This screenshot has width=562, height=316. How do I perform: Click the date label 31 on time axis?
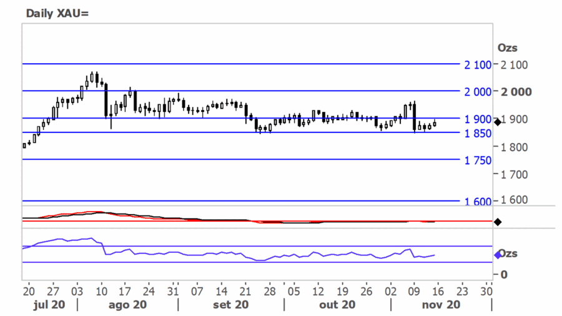coord(173,291)
